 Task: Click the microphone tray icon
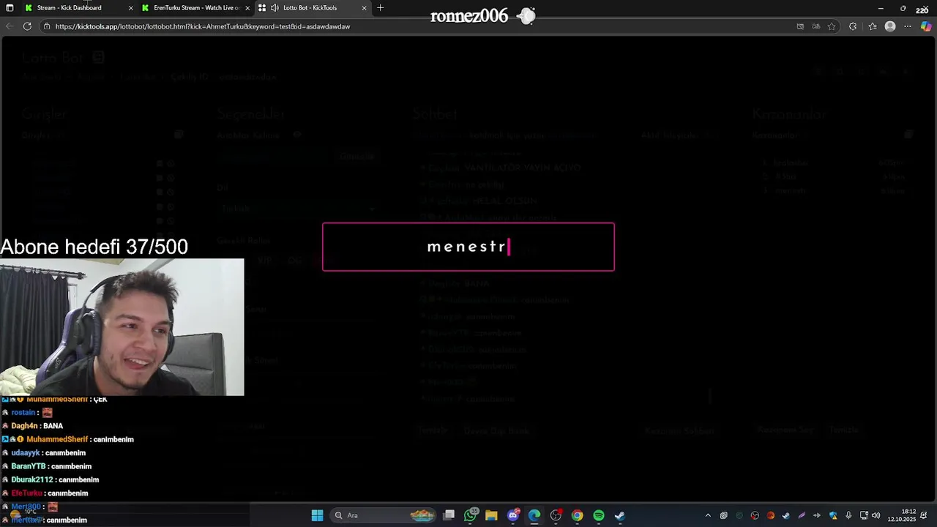point(848,515)
